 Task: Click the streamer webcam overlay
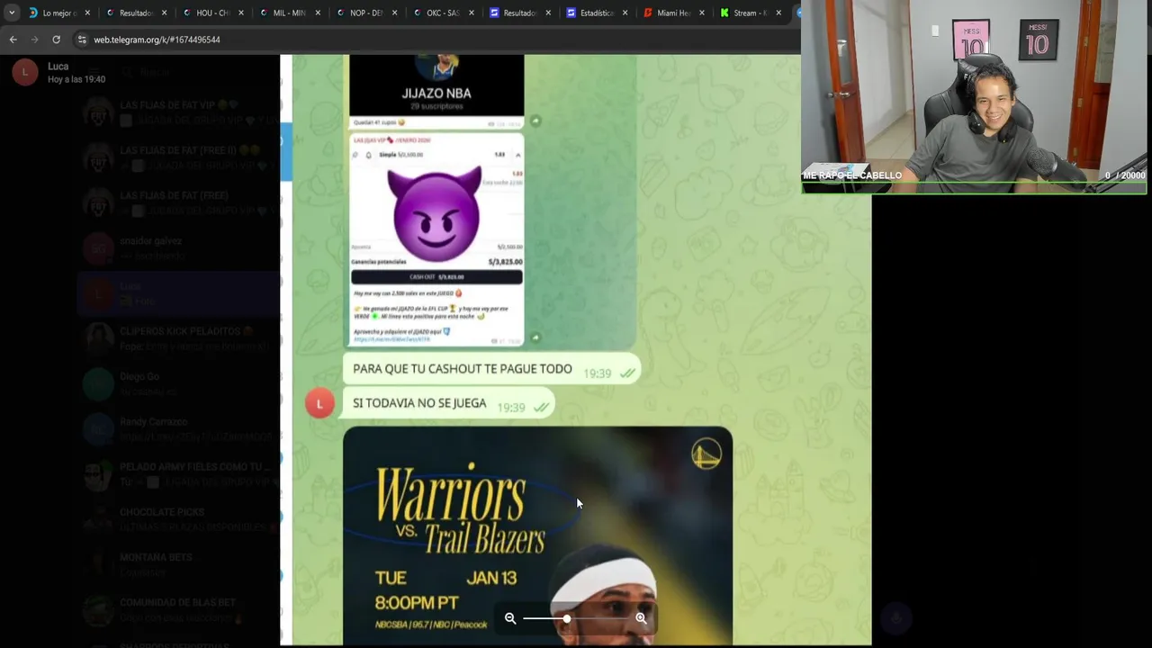974,96
